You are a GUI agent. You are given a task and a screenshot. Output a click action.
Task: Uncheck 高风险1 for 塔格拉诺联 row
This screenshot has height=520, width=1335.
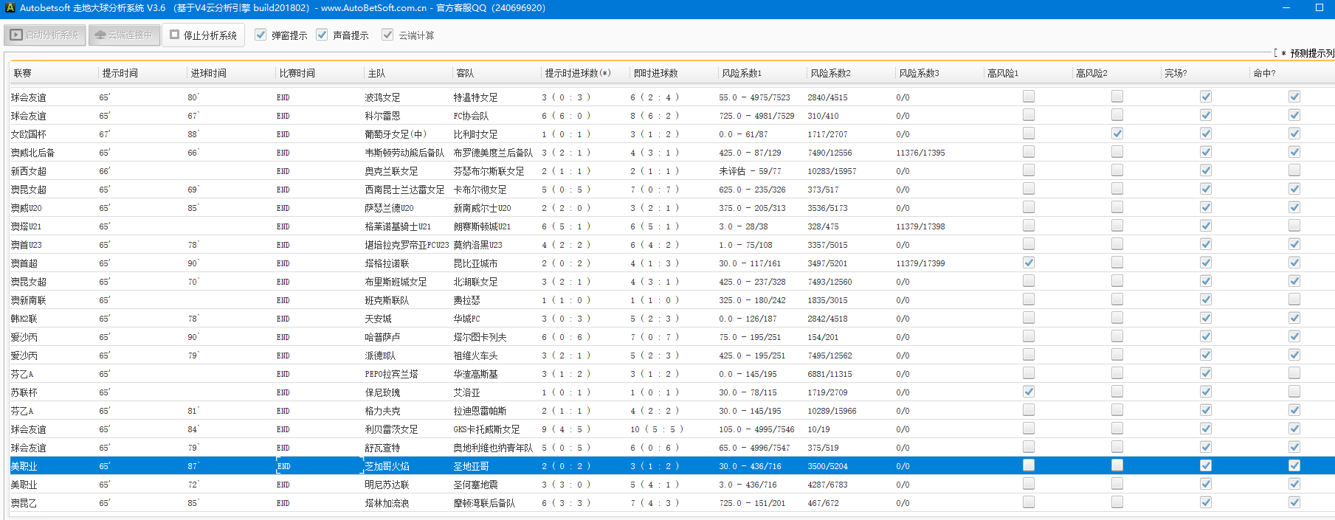pyautogui.click(x=1029, y=263)
